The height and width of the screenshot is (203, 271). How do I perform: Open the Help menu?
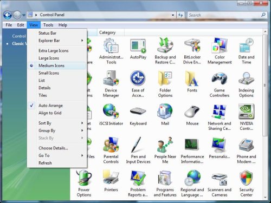[63, 25]
